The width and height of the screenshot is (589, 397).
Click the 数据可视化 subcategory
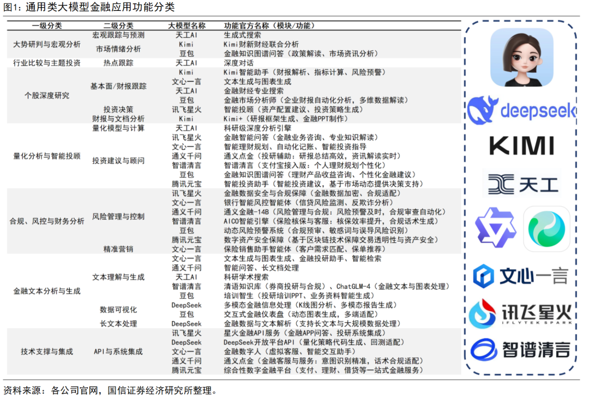(118, 310)
